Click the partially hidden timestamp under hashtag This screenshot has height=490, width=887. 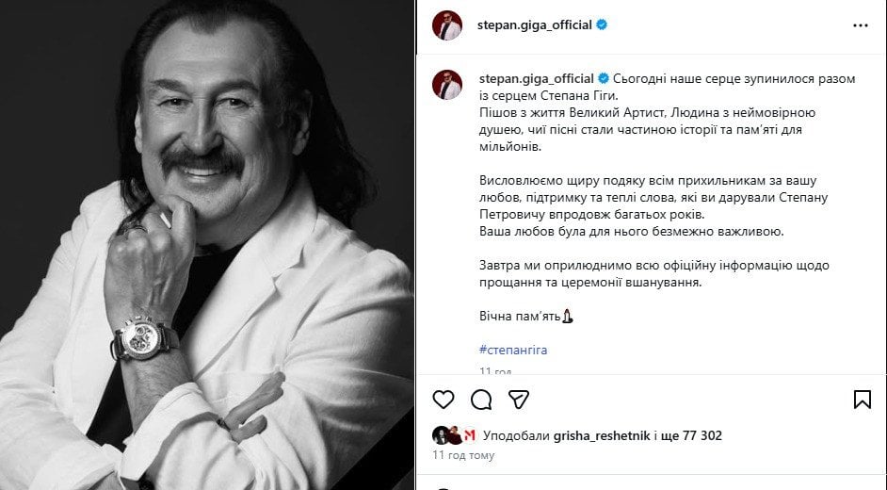[495, 370]
